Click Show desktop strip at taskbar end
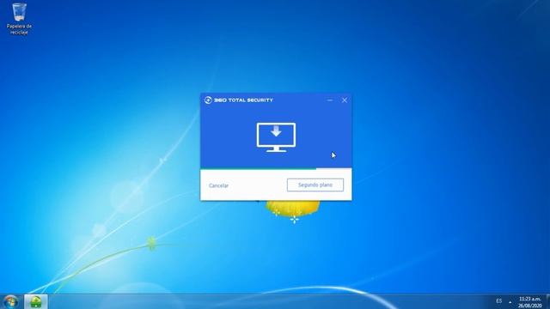550x309 pixels. (x=548, y=301)
